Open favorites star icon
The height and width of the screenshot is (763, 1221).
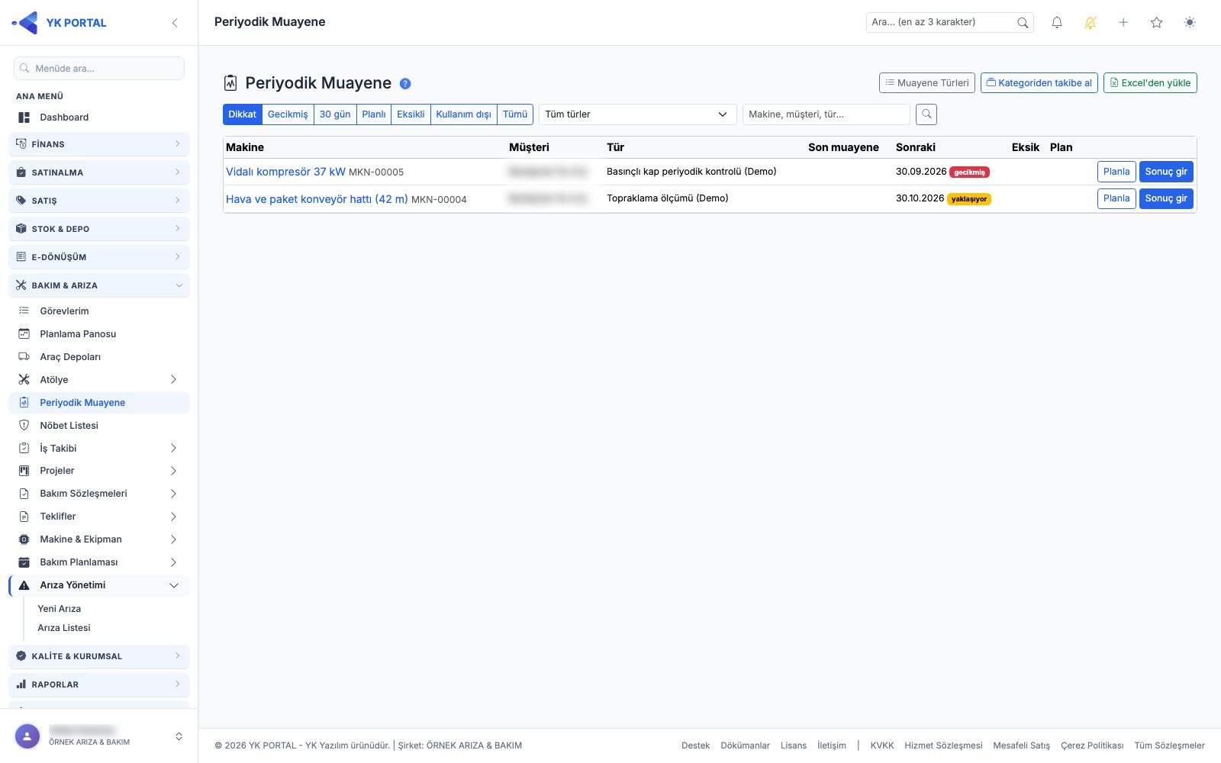click(x=1157, y=23)
